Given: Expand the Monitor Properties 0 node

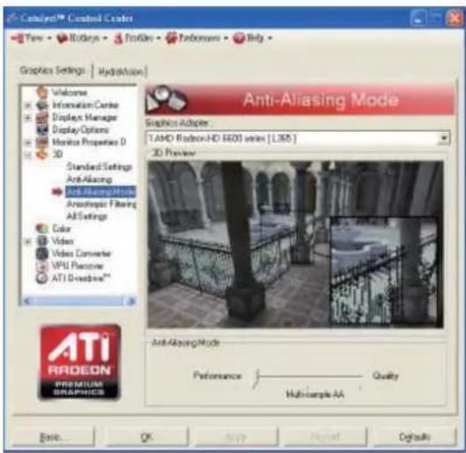Looking at the screenshot, I should pos(28,142).
